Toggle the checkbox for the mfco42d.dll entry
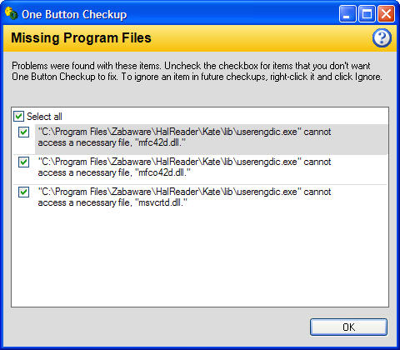 pos(23,162)
